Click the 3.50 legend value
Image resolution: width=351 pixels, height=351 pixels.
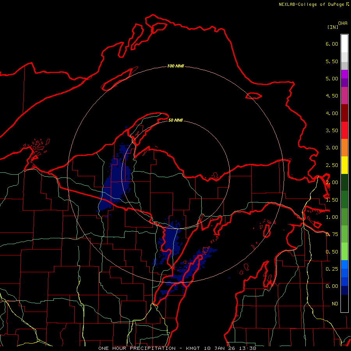click(x=332, y=131)
